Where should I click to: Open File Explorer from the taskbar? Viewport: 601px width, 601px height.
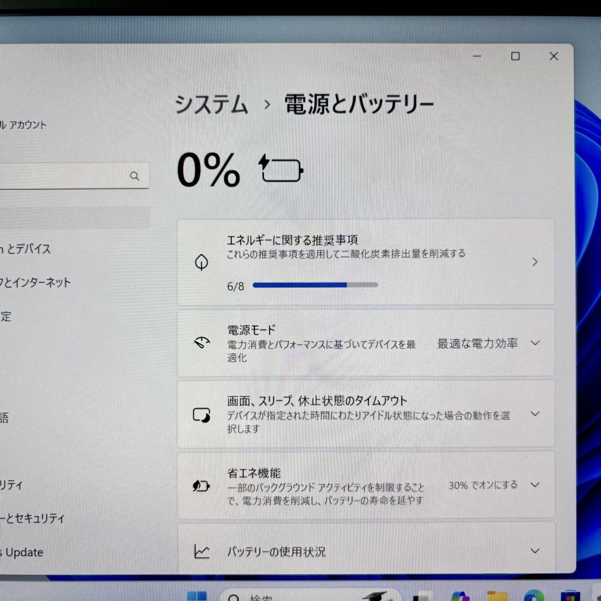pyautogui.click(x=497, y=597)
